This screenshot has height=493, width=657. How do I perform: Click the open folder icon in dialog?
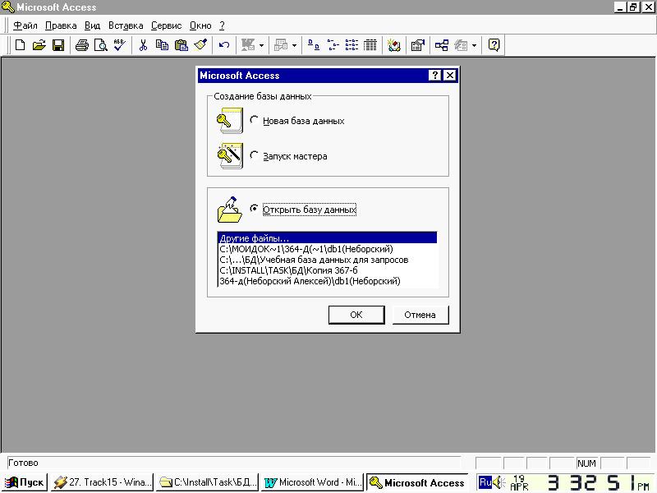[x=229, y=210]
